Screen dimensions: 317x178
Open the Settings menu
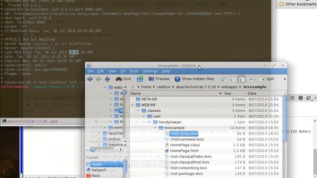point(150,71)
